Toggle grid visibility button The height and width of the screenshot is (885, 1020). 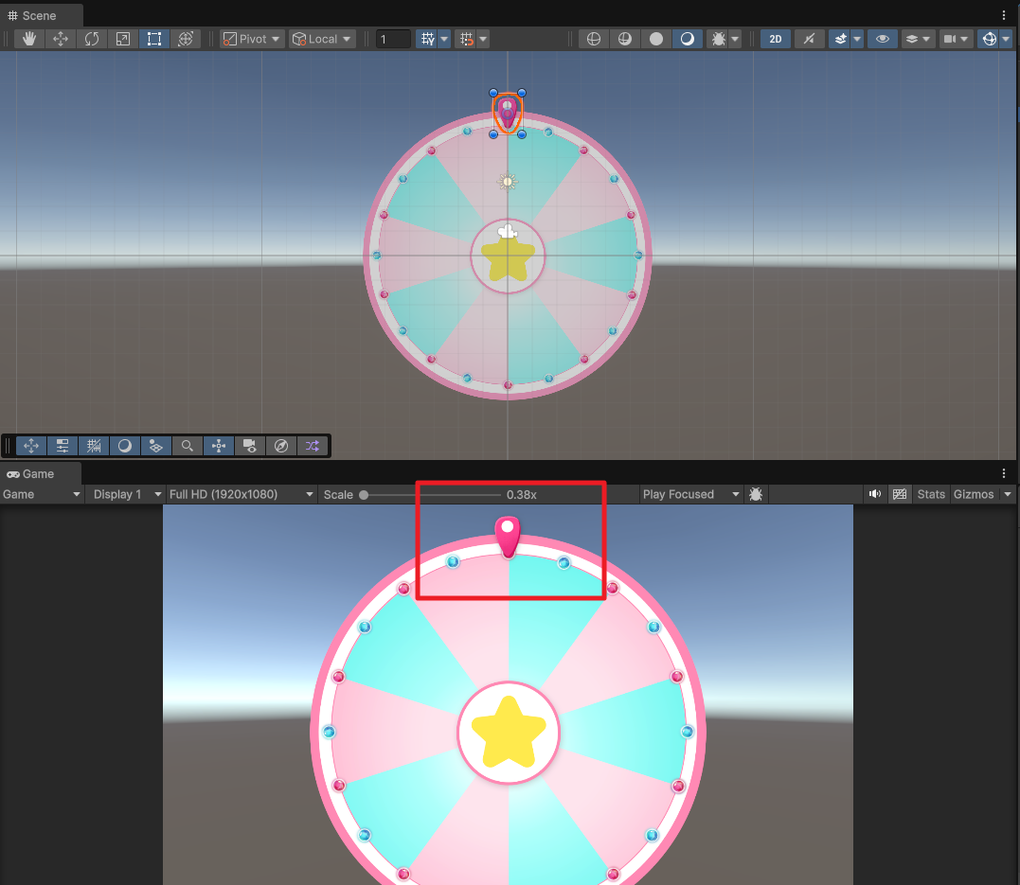click(x=427, y=39)
